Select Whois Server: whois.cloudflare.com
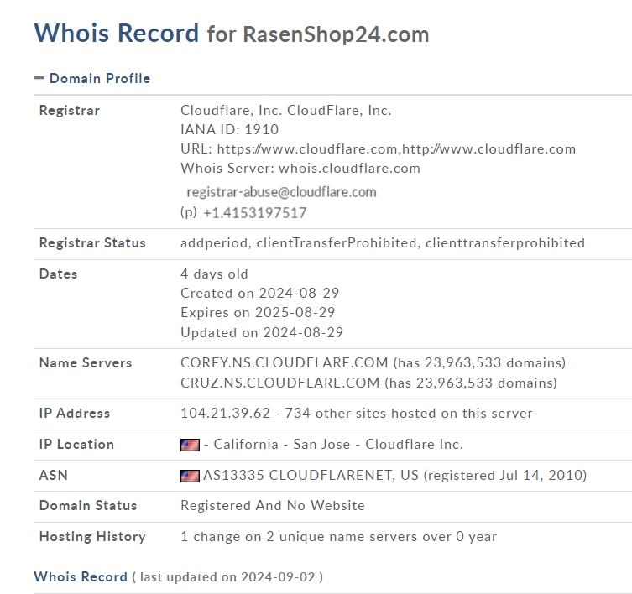This screenshot has width=632, height=594. [x=300, y=168]
